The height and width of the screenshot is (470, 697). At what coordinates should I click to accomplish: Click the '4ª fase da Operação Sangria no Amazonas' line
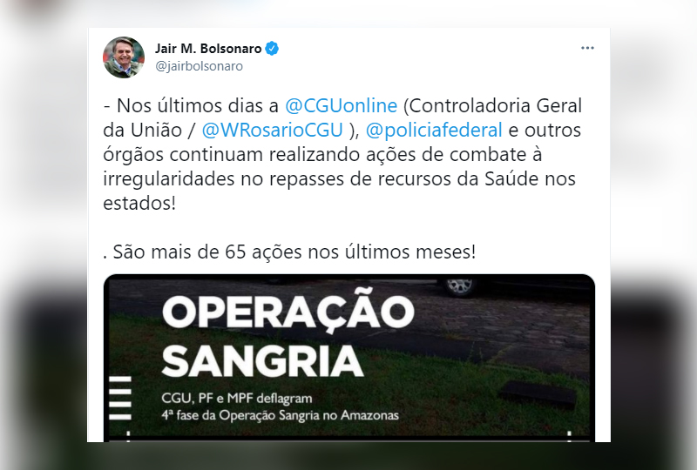pyautogui.click(x=280, y=415)
